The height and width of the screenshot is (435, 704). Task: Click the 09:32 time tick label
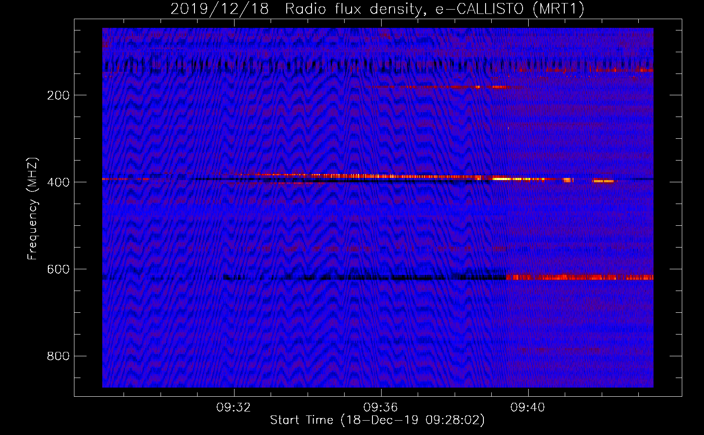[x=234, y=407]
